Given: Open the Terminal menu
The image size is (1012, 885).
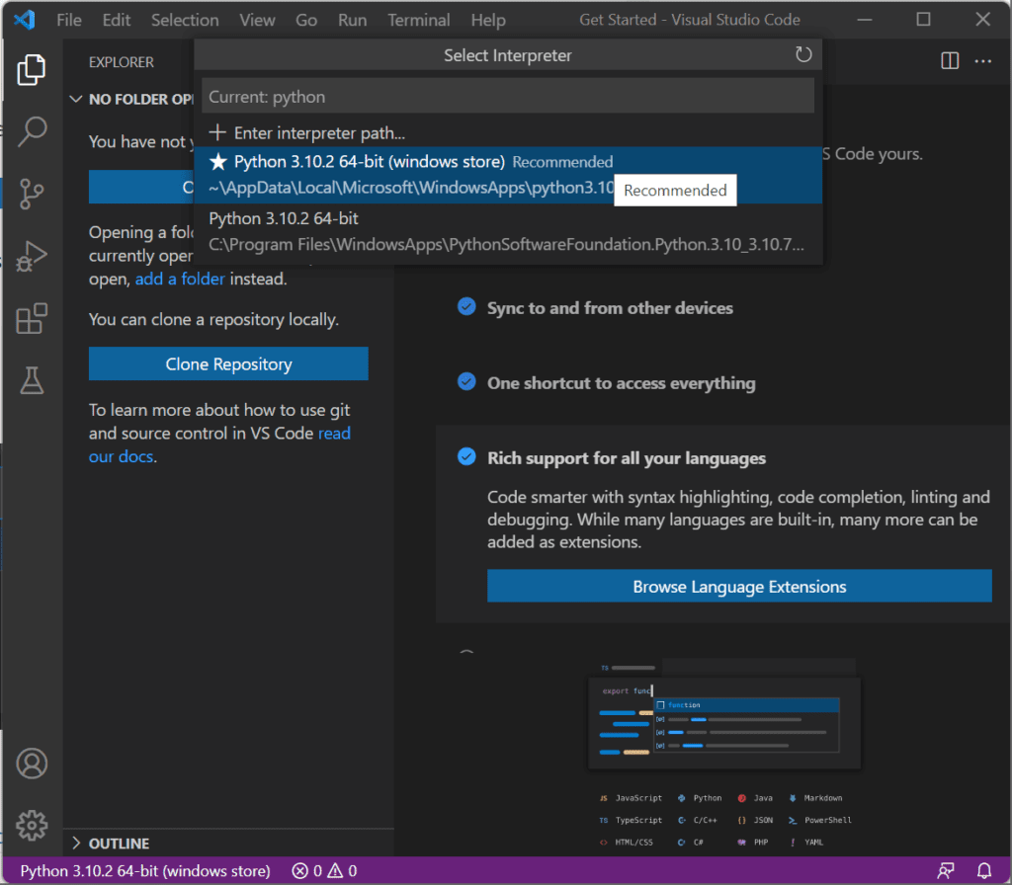Looking at the screenshot, I should tap(418, 19).
